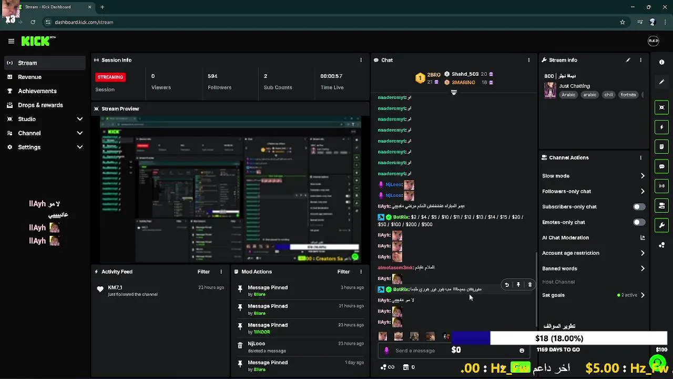Toggle the stream preview panel rail icon

coord(661,107)
